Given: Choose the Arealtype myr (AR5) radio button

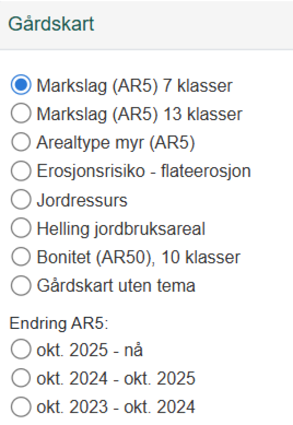Looking at the screenshot, I should point(21,142).
